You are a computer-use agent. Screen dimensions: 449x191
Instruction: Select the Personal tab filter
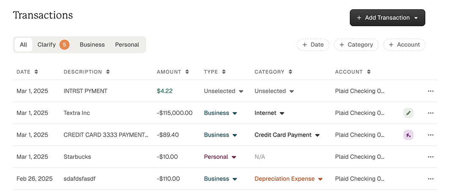(x=127, y=45)
